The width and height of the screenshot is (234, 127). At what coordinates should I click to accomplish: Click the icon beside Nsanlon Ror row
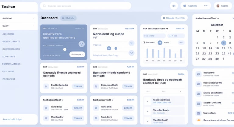point(46,118)
